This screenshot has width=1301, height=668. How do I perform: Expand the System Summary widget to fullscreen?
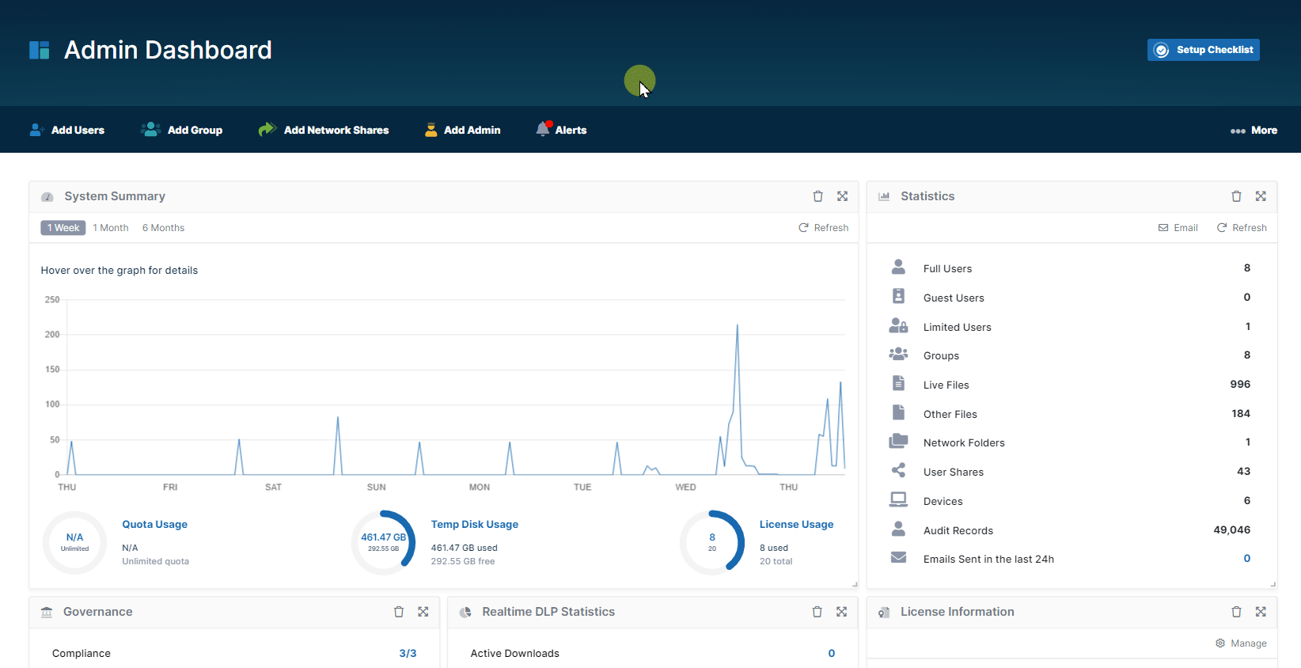(x=842, y=196)
